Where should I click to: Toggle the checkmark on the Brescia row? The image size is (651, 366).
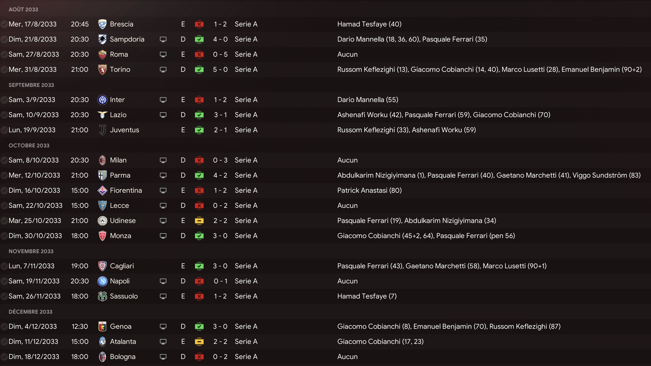[x=4, y=24]
